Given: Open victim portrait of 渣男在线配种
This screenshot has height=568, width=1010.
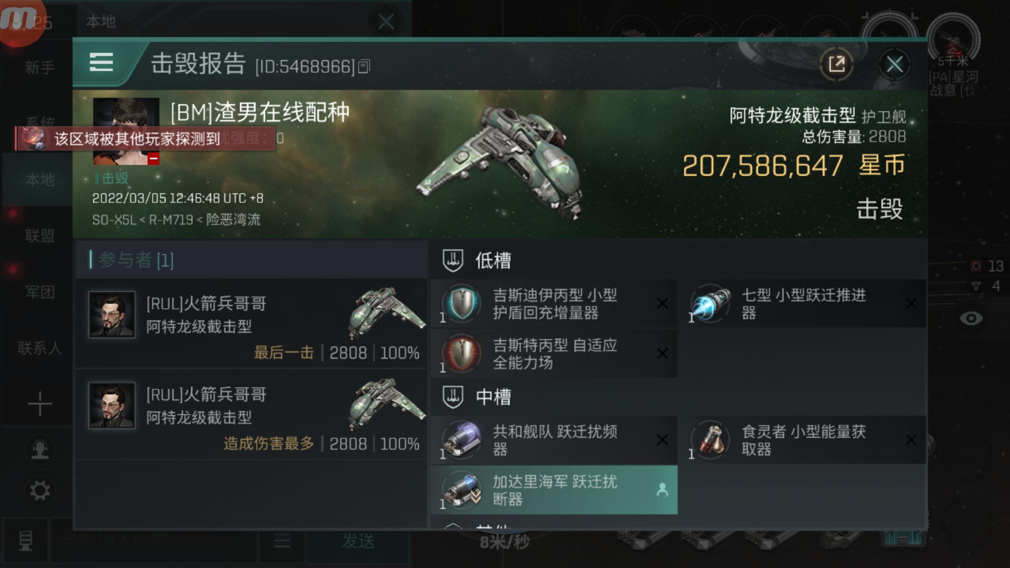Looking at the screenshot, I should (x=126, y=131).
